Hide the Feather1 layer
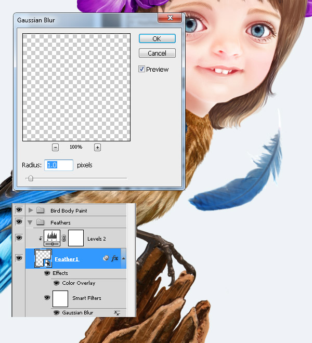312x343 pixels. coord(19,258)
